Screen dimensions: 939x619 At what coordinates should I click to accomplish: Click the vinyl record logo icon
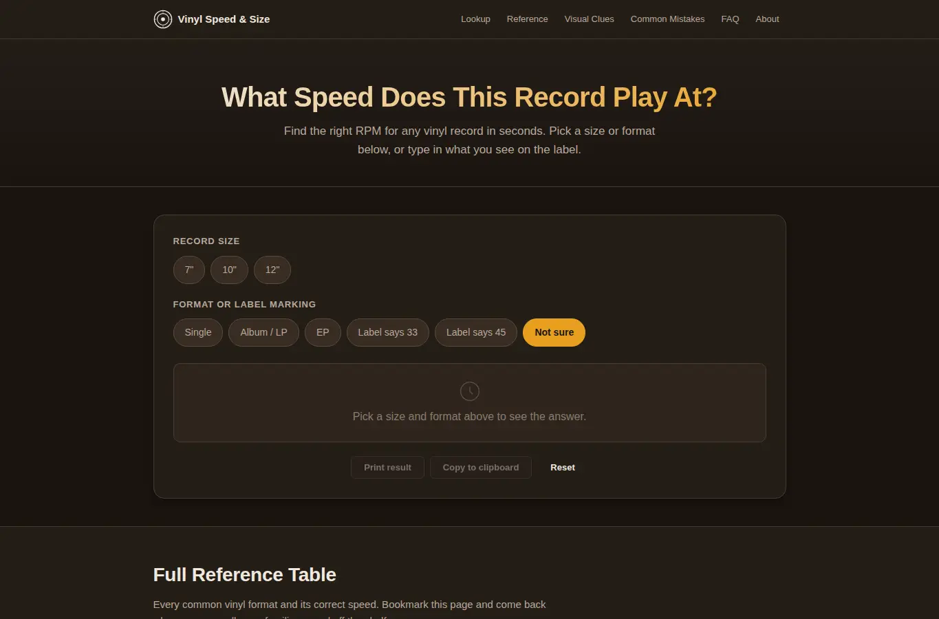pos(162,19)
